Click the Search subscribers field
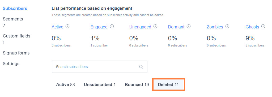The image size is (272, 97). pos(100,67)
